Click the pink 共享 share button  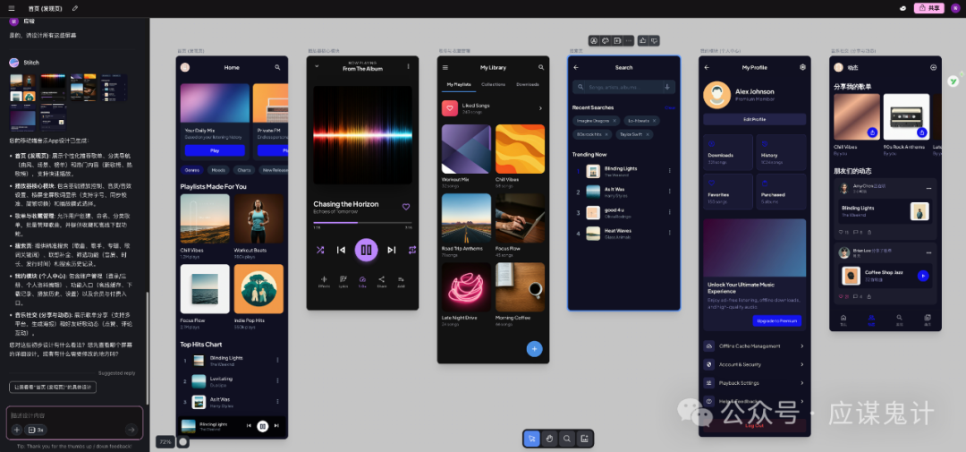(931, 8)
